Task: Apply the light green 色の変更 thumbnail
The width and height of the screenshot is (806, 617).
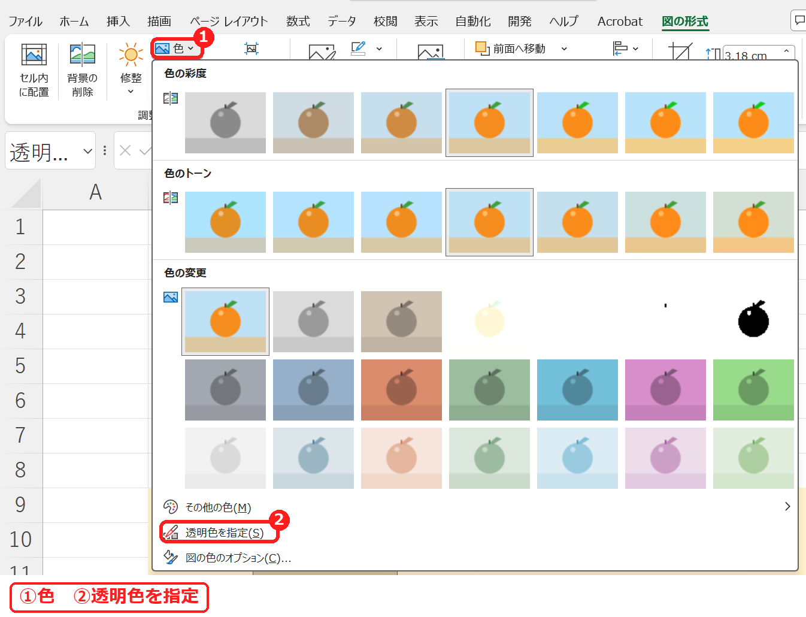Action: point(753,458)
